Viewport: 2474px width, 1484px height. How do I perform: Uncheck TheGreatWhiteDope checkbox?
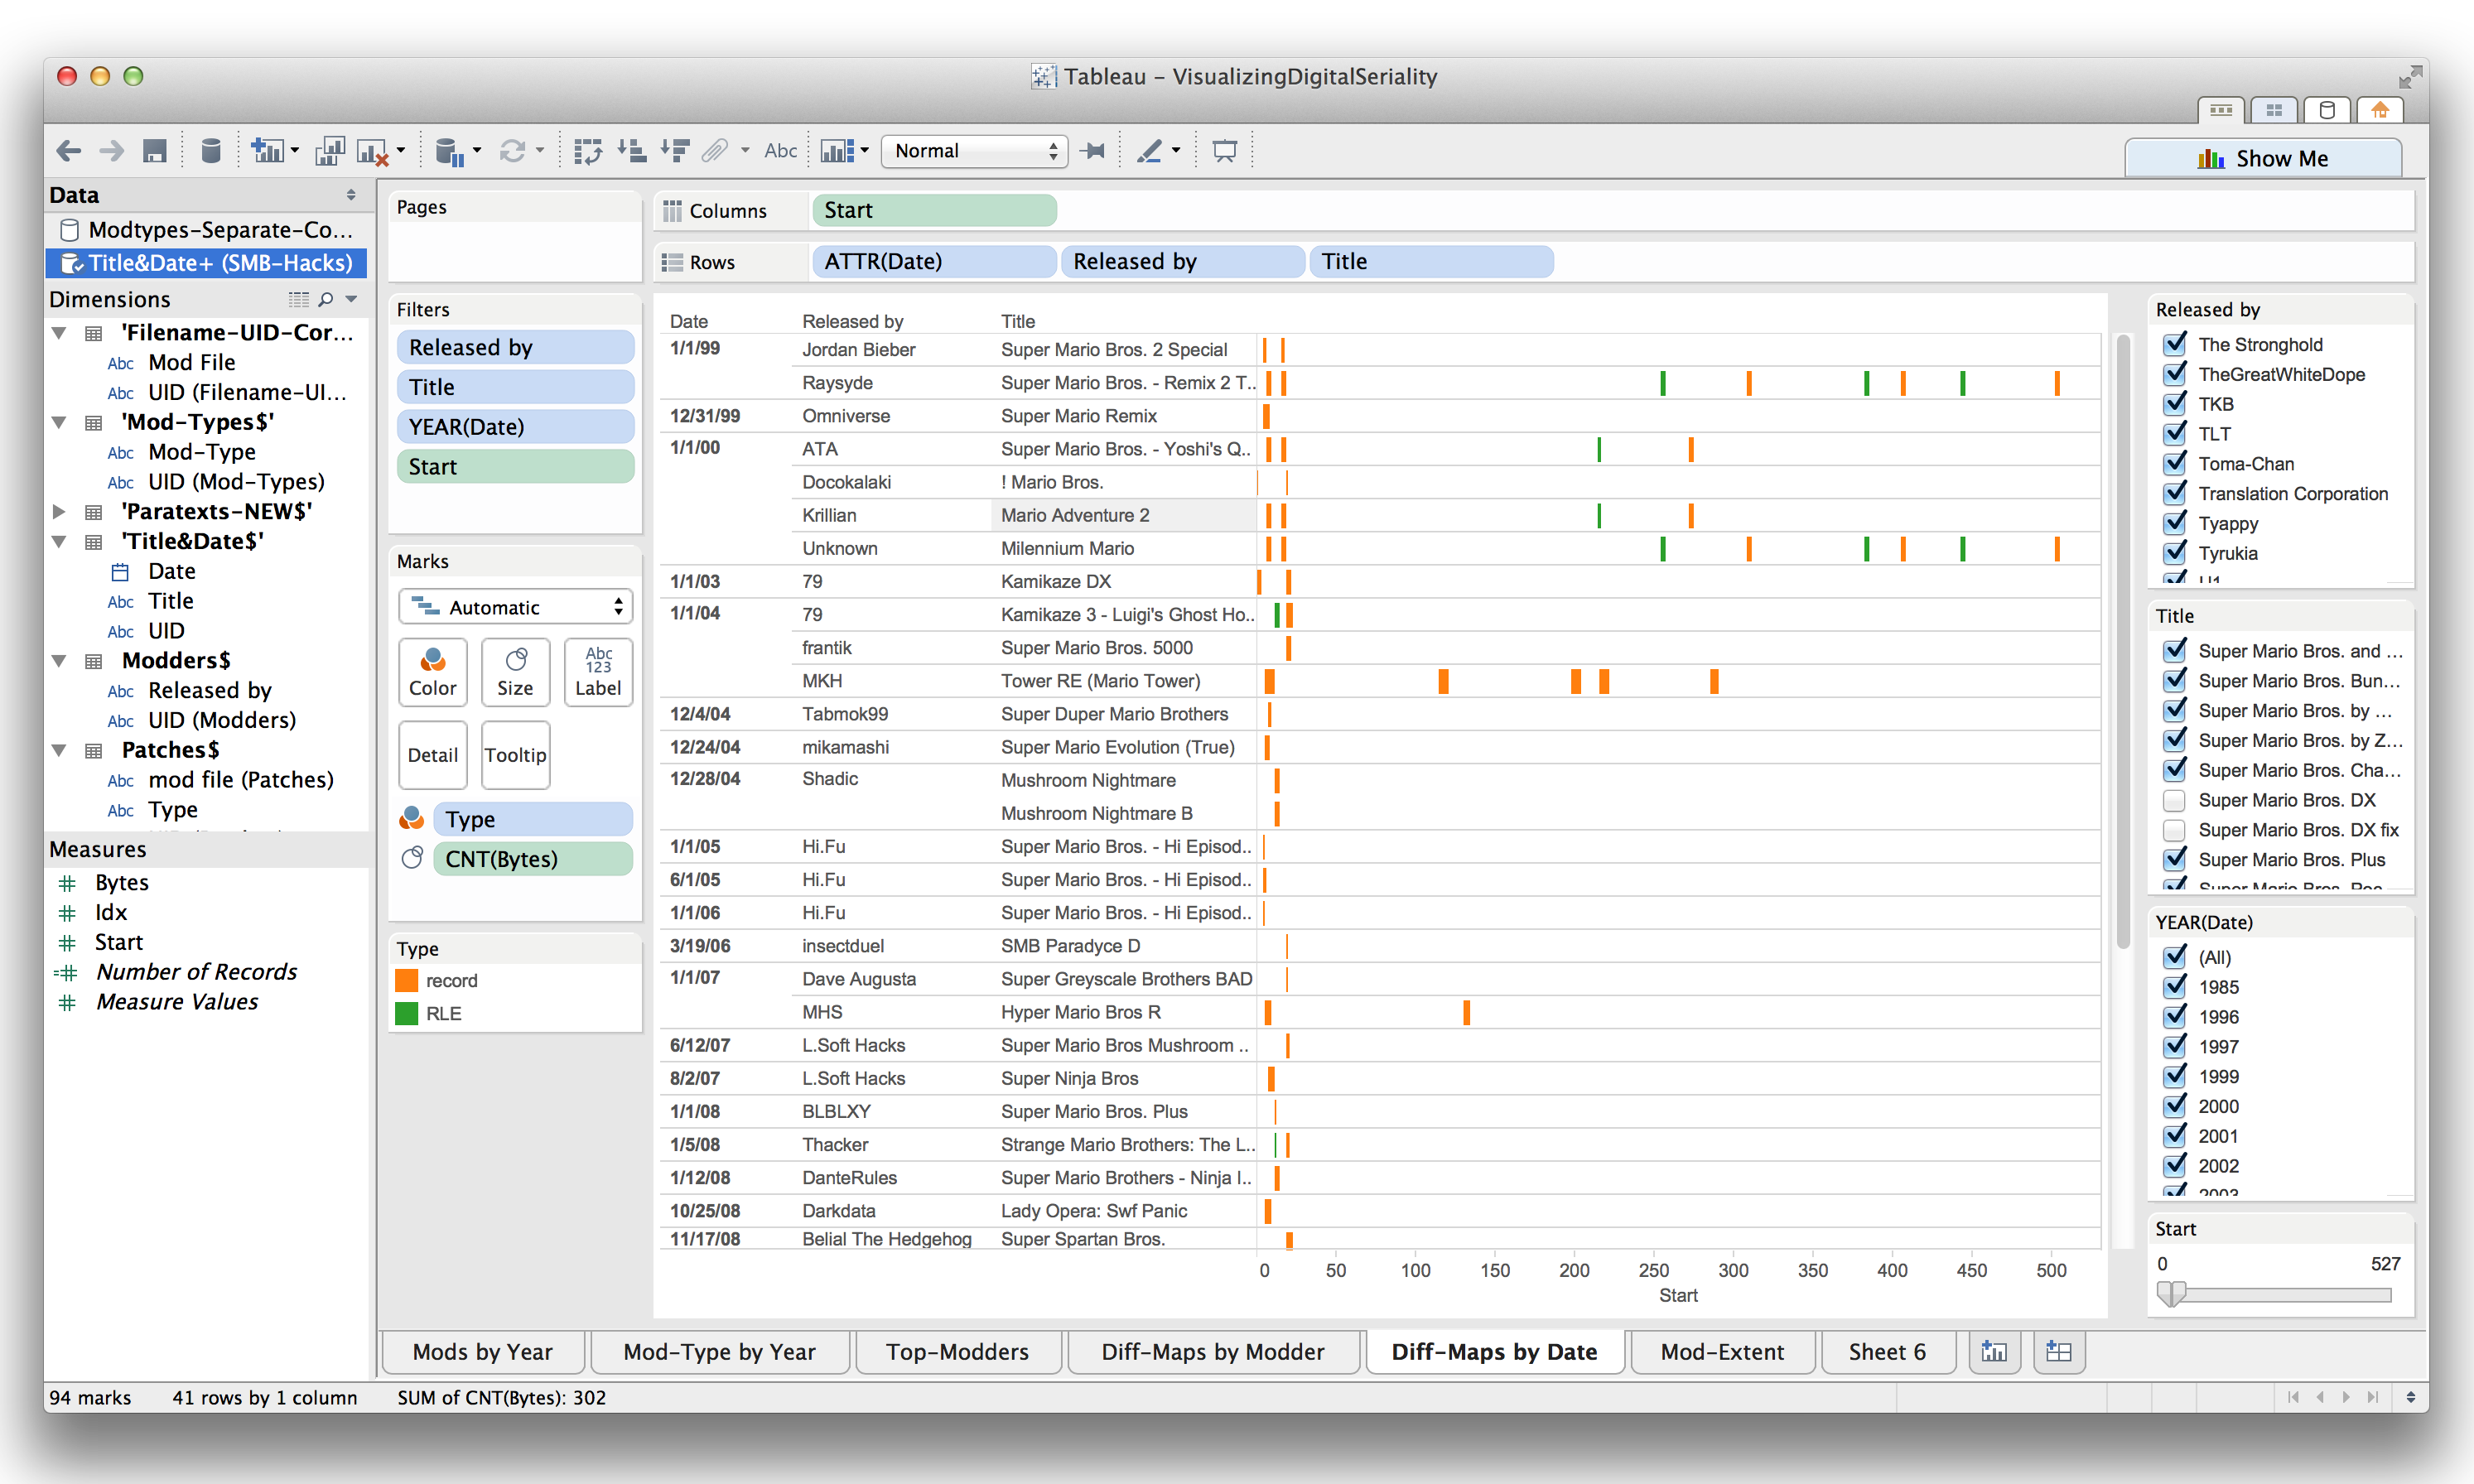2174,374
